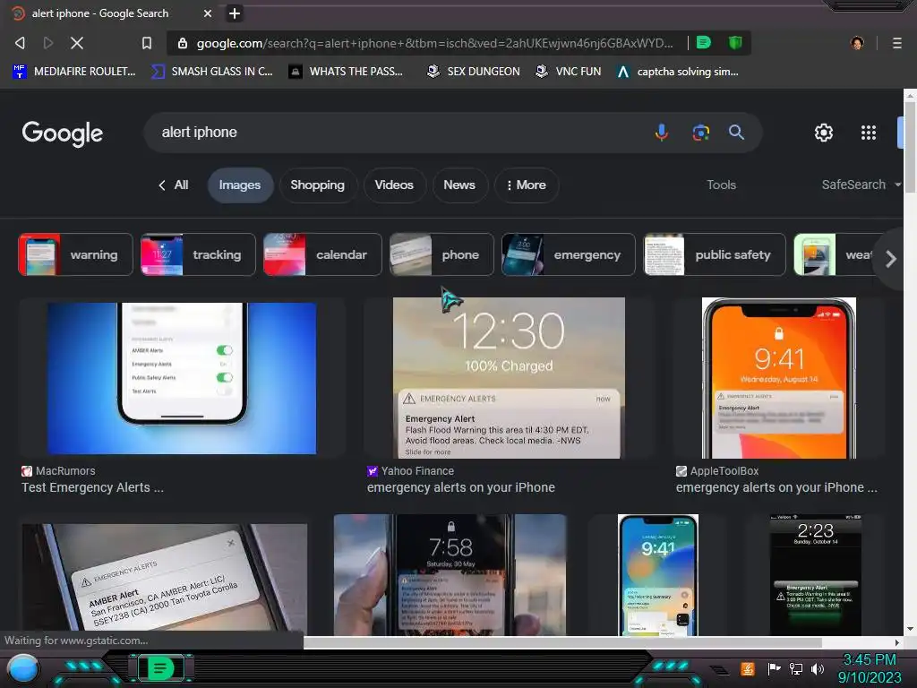The width and height of the screenshot is (917, 688).
Task: Filter images by emergency chip
Action: point(569,254)
